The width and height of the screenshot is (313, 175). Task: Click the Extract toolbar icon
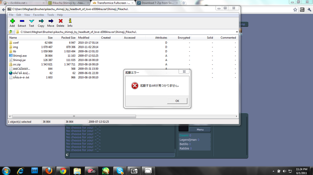(22, 21)
